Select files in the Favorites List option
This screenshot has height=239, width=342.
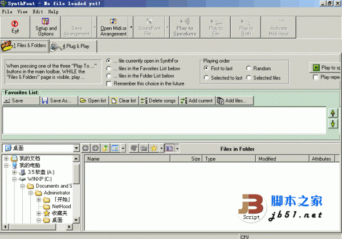pyautogui.click(x=108, y=68)
